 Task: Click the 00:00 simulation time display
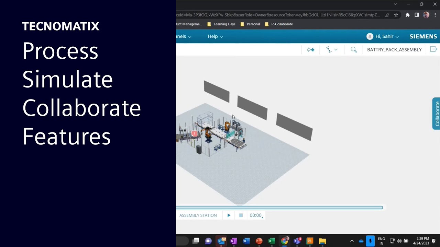coord(256,215)
